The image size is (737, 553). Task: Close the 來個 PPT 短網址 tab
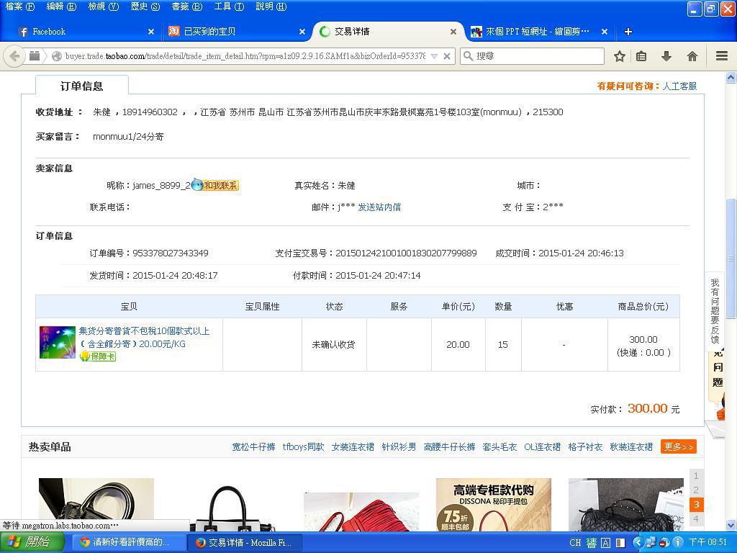click(x=605, y=32)
